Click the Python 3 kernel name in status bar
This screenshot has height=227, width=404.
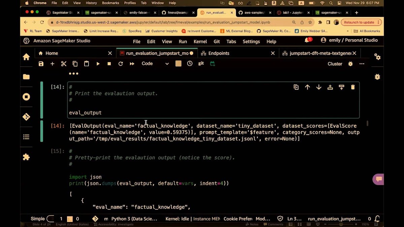(x=134, y=219)
